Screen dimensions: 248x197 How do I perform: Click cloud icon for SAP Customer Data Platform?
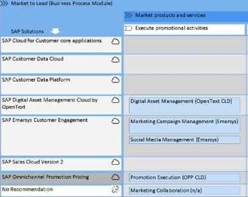click(x=115, y=80)
